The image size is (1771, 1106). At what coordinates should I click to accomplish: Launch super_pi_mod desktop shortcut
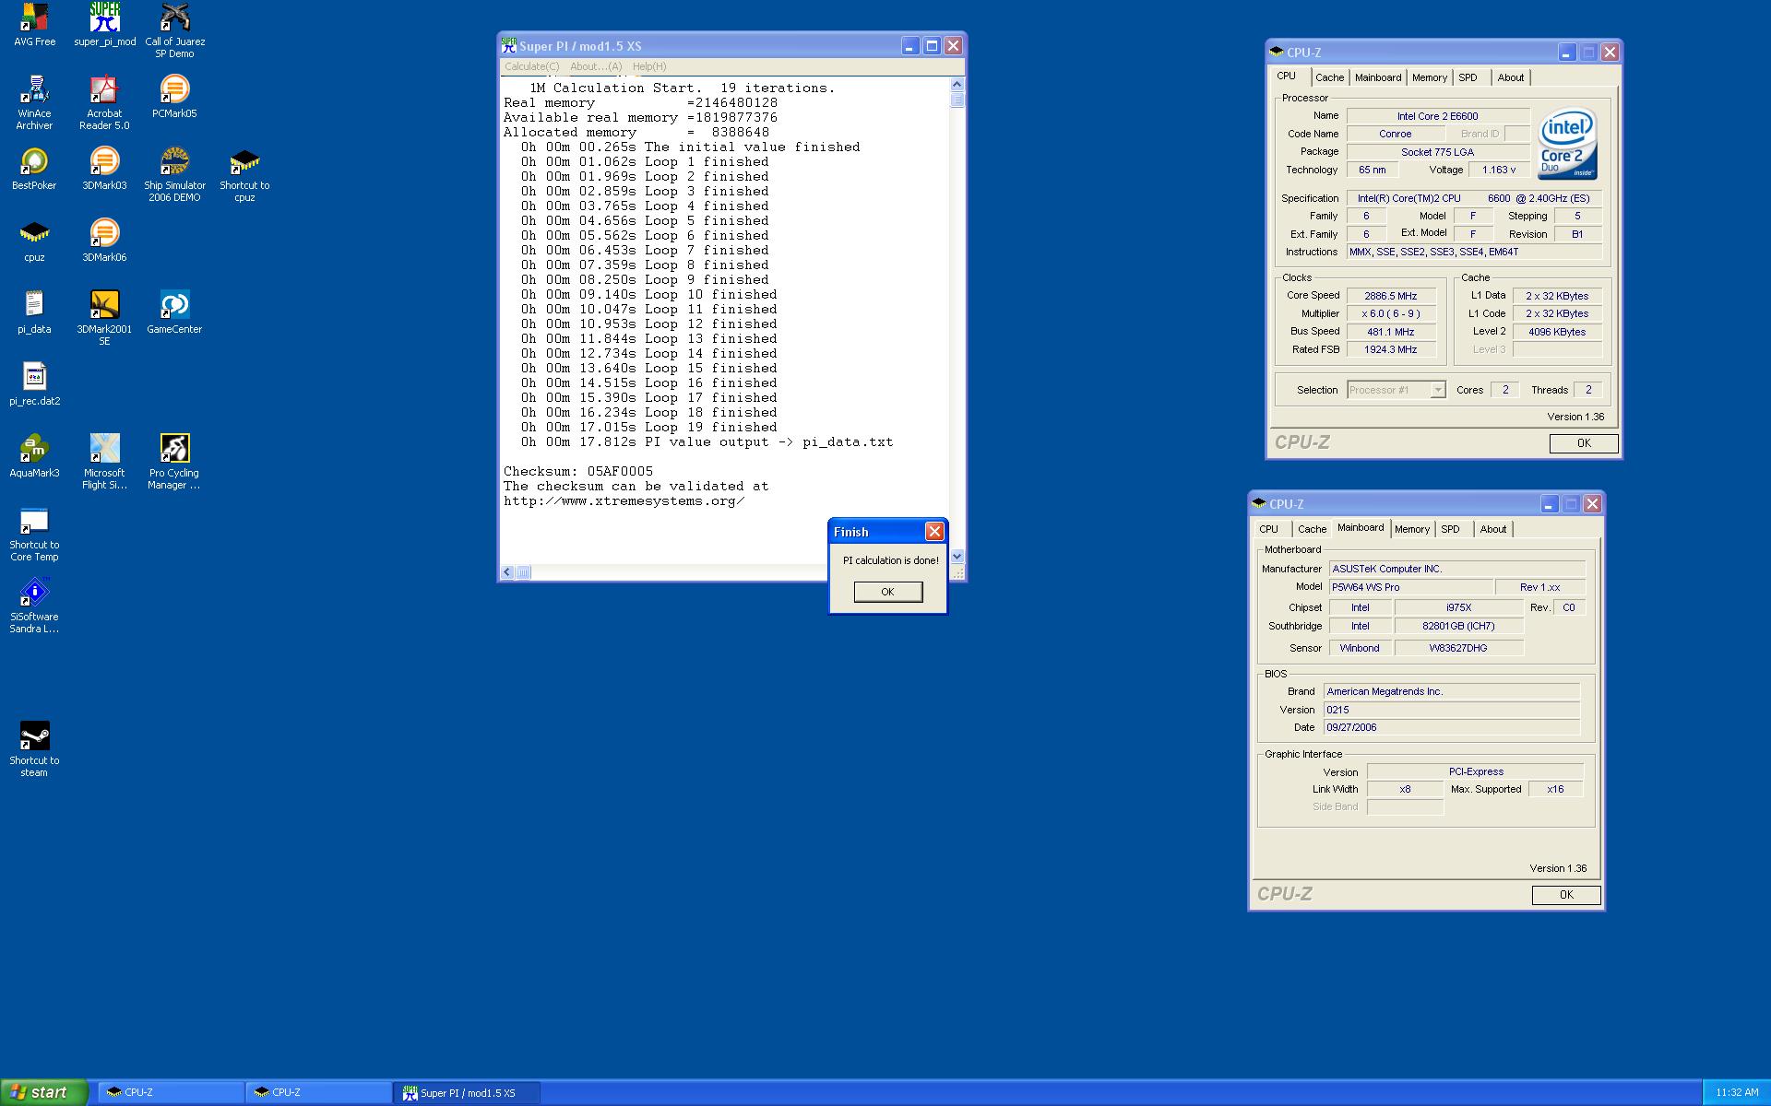pos(104,25)
